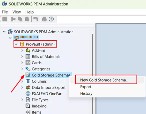Select the Bills of Materials tree label
Screen dimensions: 146x114
[x=46, y=56]
